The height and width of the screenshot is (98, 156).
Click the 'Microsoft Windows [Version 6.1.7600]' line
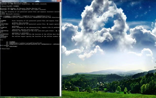click(x=13, y=3)
